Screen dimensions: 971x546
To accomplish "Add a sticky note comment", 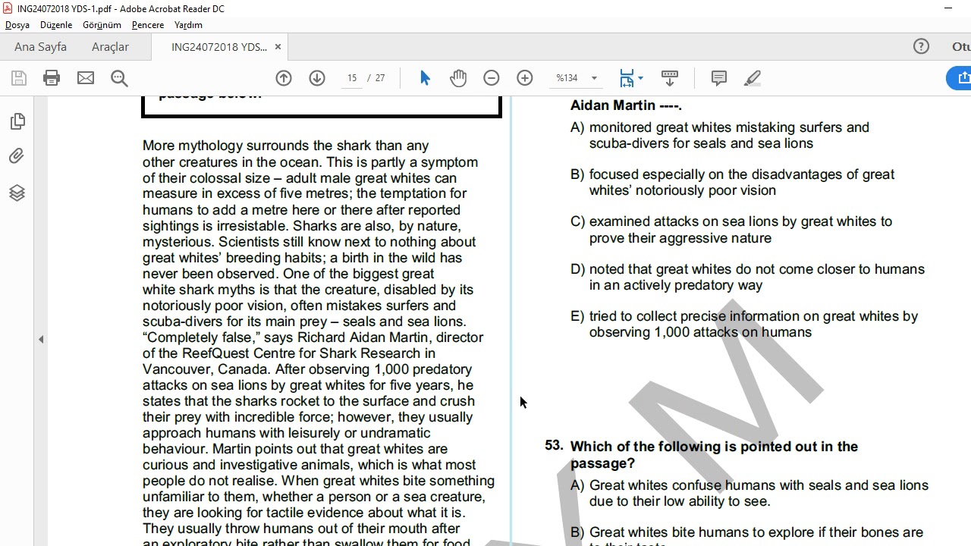I will 719,78.
